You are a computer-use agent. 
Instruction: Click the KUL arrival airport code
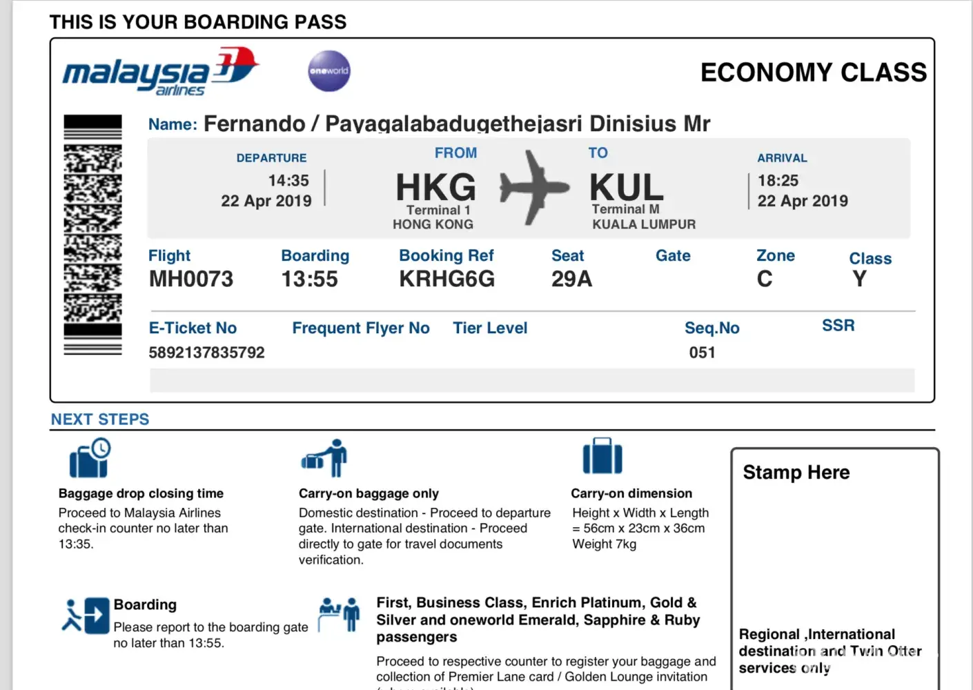(626, 188)
